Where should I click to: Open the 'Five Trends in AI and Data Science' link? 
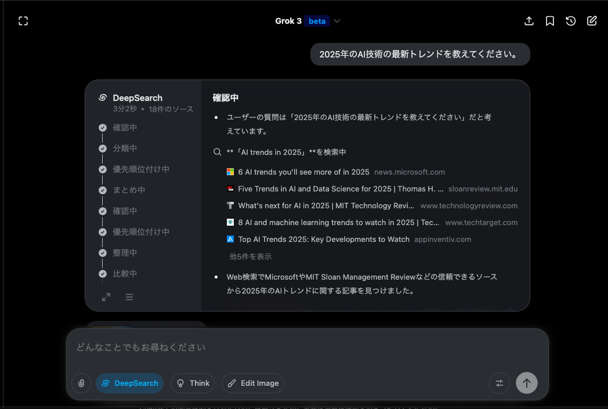coord(341,189)
